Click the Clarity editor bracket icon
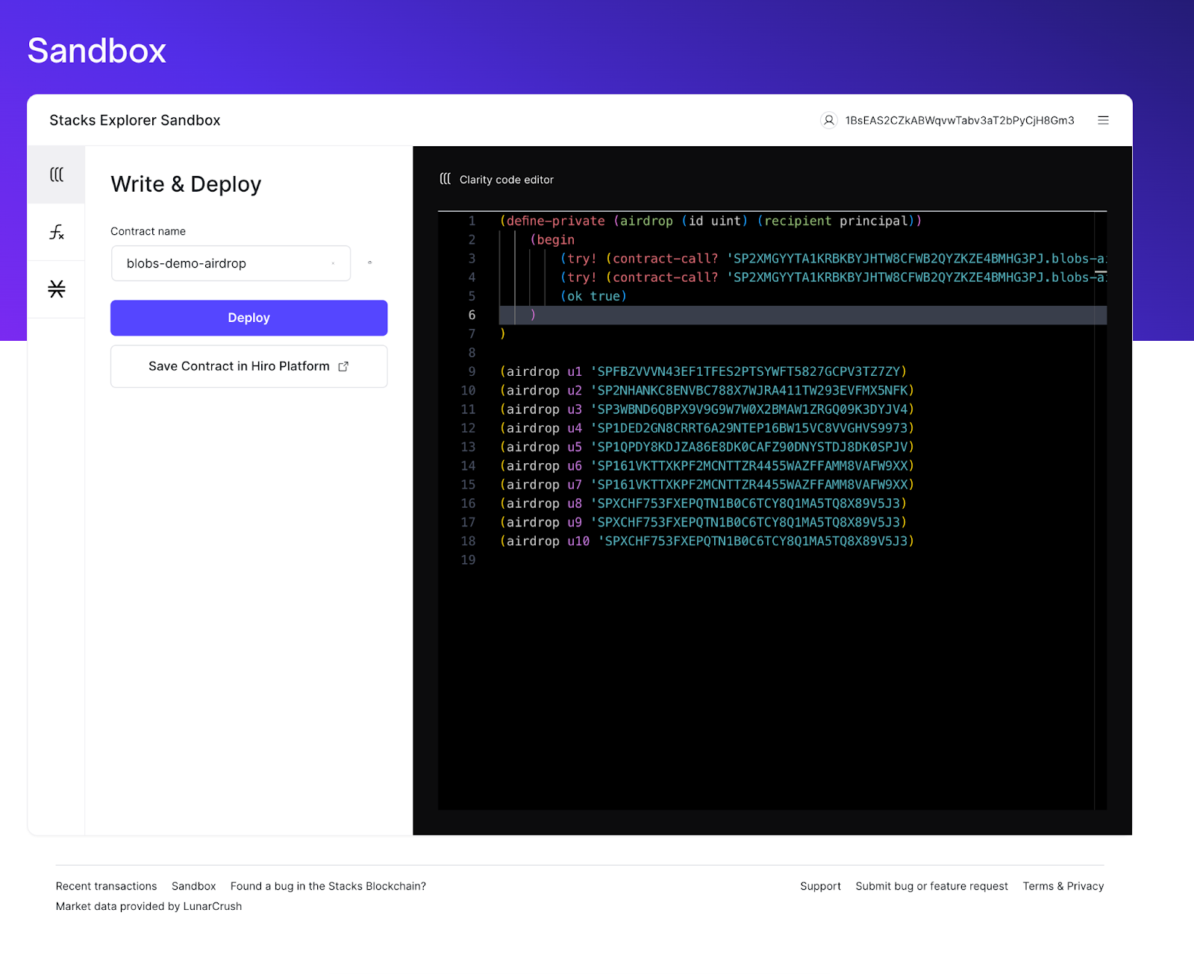Viewport: 1194px width, 974px height. (x=446, y=179)
